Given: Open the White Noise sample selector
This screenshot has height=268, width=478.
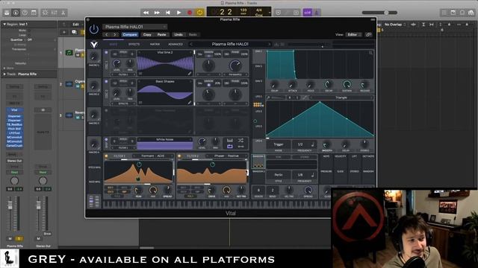Looking at the screenshot, I should click(165, 139).
